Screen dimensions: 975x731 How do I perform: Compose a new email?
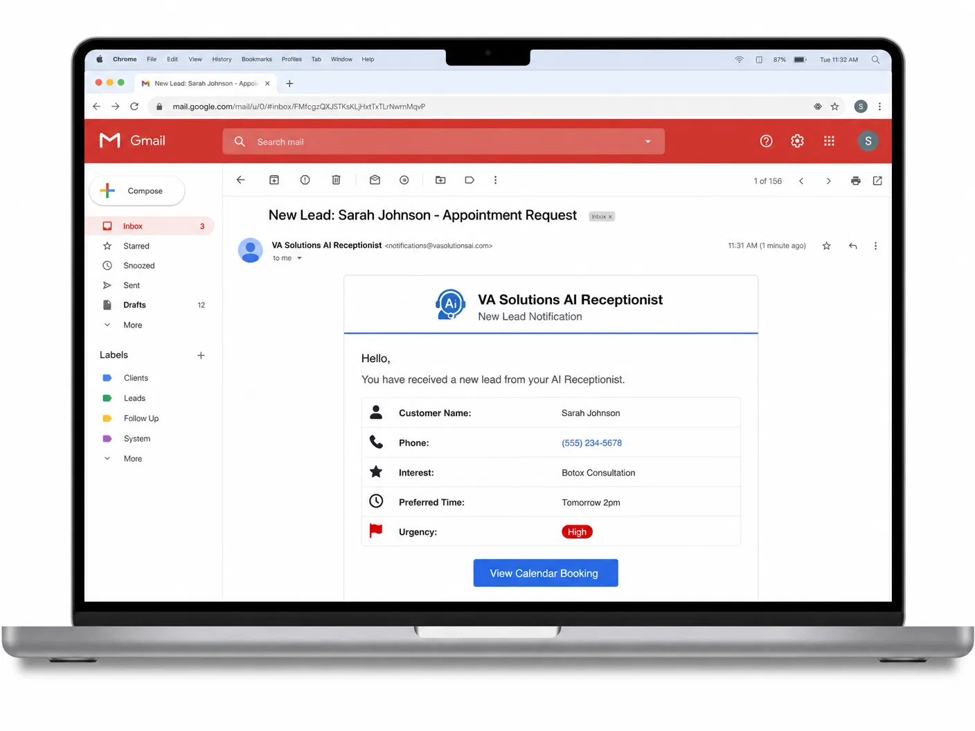coord(137,191)
